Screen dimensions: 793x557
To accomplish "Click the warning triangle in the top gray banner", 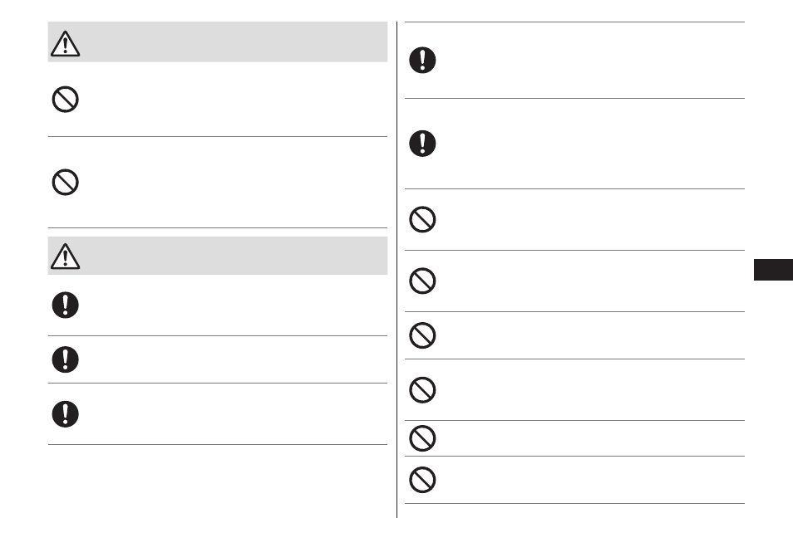I will tap(65, 43).
